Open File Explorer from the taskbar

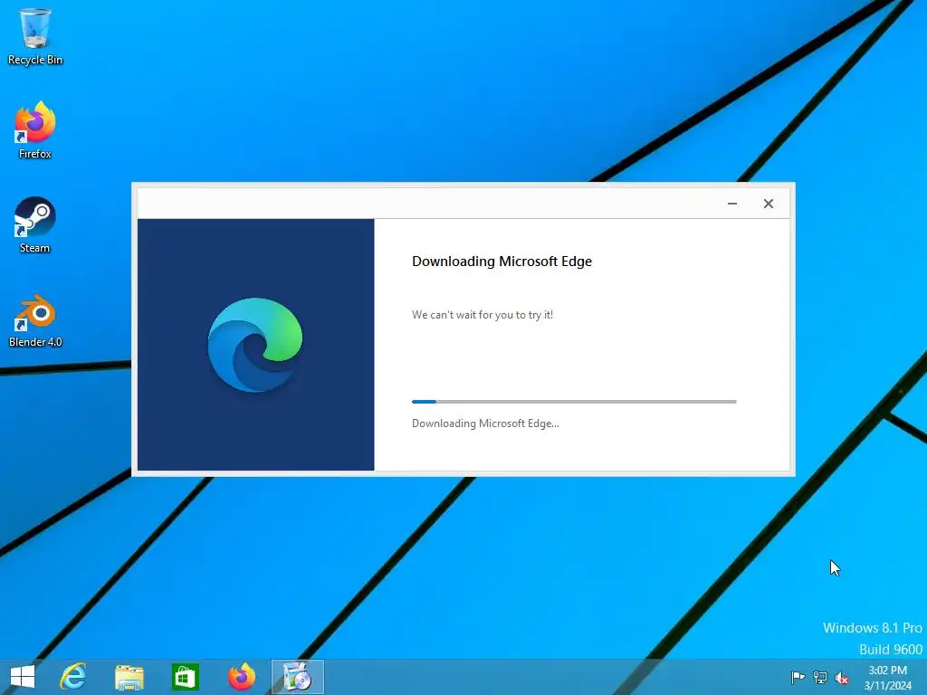coord(129,677)
